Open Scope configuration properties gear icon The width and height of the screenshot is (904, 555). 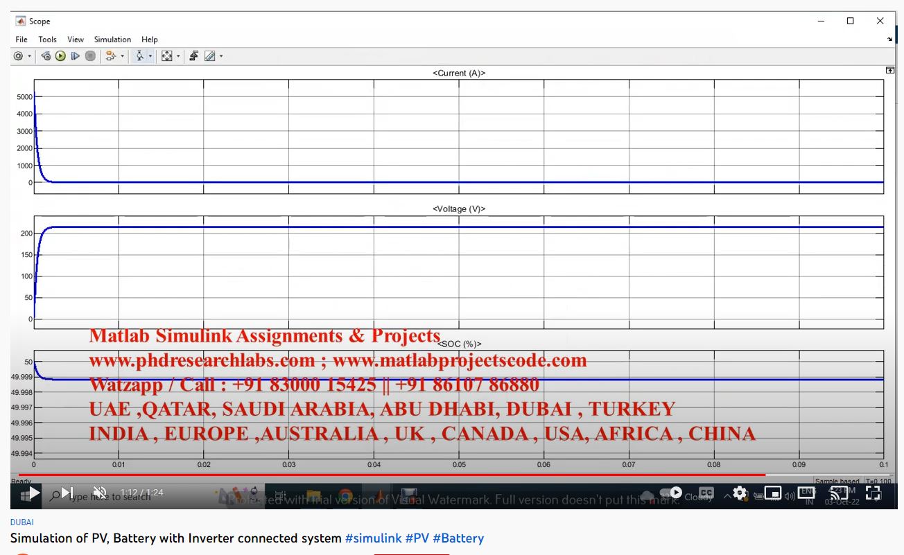[18, 56]
